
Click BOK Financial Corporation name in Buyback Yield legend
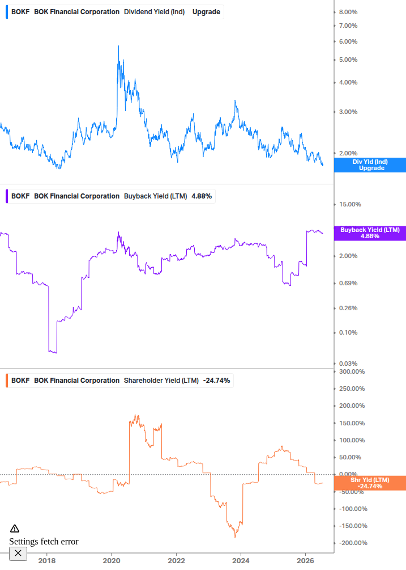pyautogui.click(x=76, y=196)
